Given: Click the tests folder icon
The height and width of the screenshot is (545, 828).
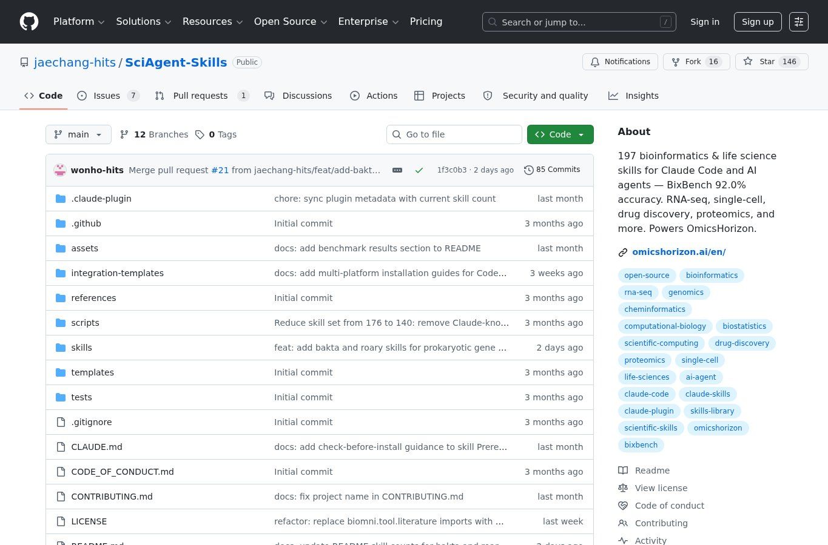Looking at the screenshot, I should tap(61, 397).
